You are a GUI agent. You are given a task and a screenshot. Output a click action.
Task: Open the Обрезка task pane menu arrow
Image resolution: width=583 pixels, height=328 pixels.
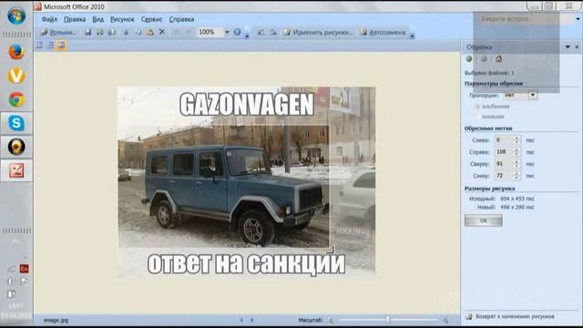(x=568, y=46)
